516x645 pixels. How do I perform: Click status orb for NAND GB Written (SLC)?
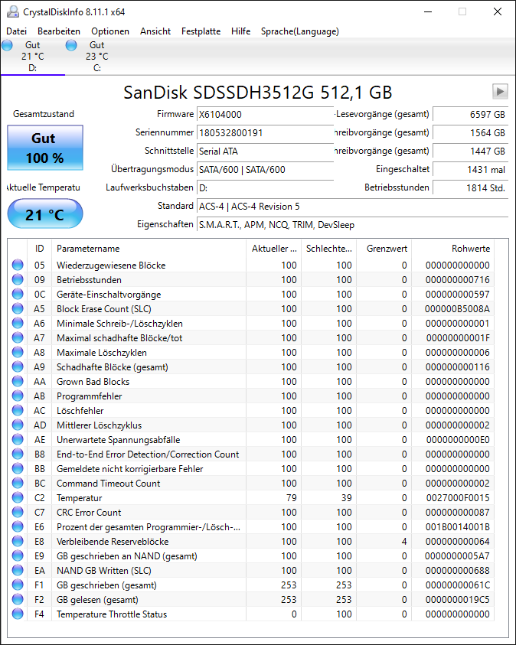tap(18, 570)
